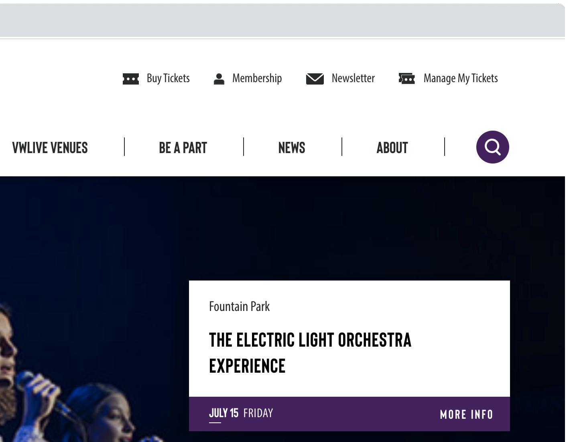Open Manage My Tickets text link
Viewport: 571px width, 442px height.
[x=460, y=78]
